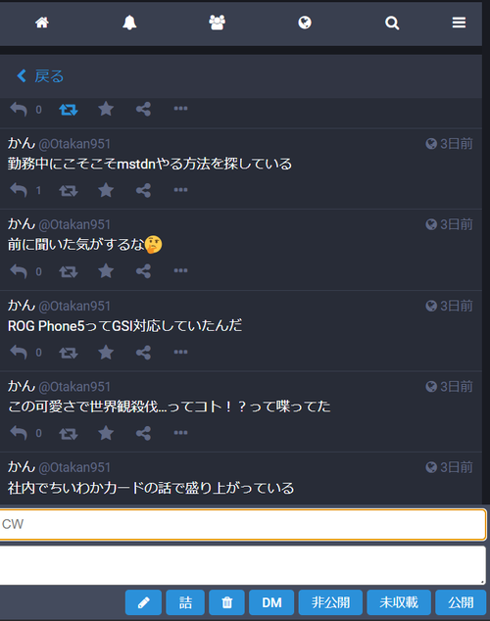This screenshot has height=621, width=490.
Task: Post as DM
Action: click(x=271, y=602)
